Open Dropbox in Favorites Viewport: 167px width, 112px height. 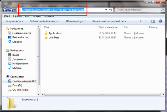tap(17, 42)
